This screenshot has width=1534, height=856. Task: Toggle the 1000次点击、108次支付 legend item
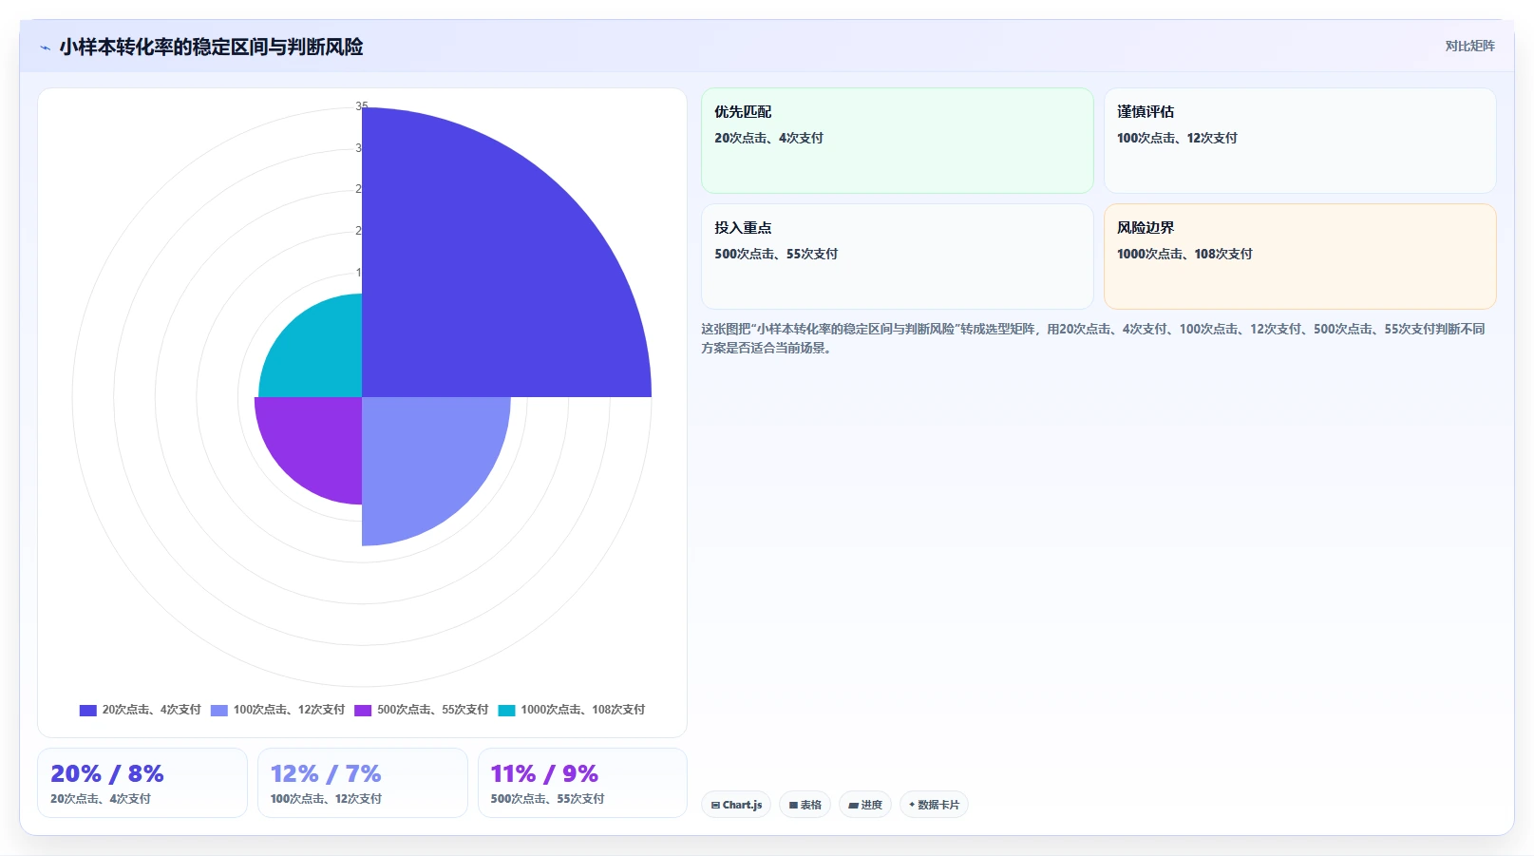[571, 710]
